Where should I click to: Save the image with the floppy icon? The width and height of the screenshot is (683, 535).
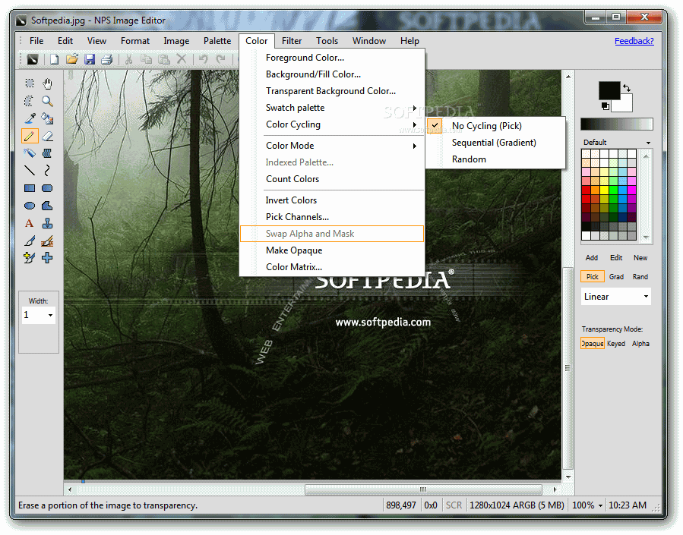(90, 58)
